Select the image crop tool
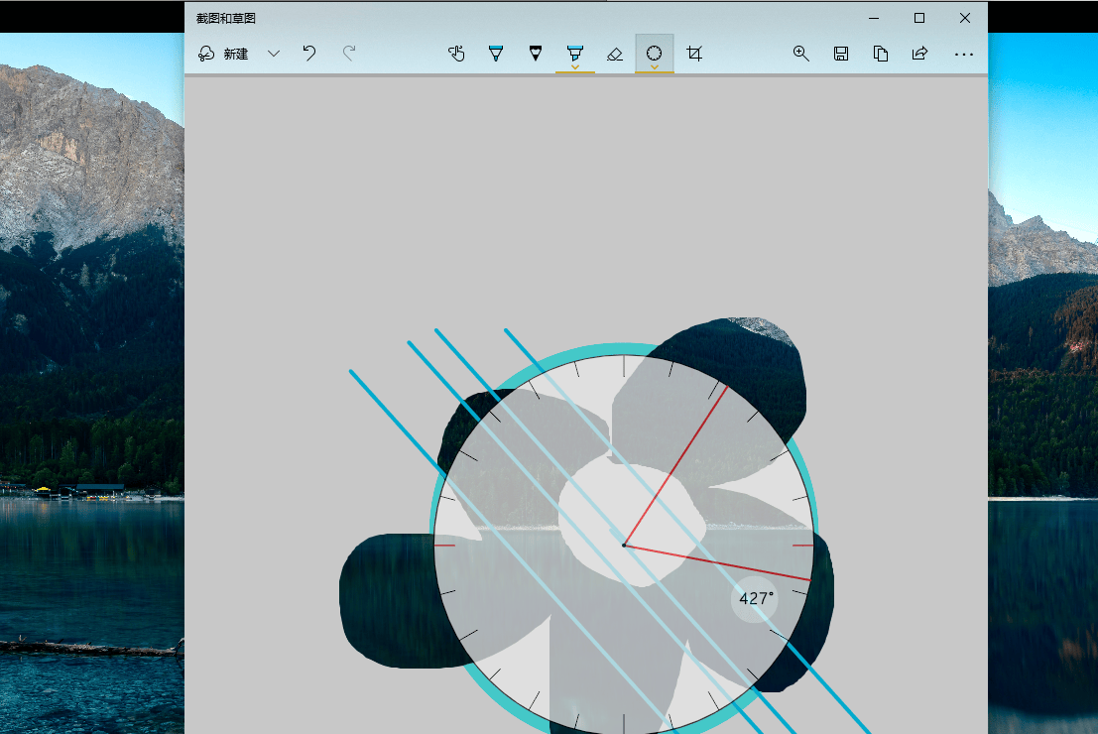Image resolution: width=1098 pixels, height=734 pixels. 694,54
